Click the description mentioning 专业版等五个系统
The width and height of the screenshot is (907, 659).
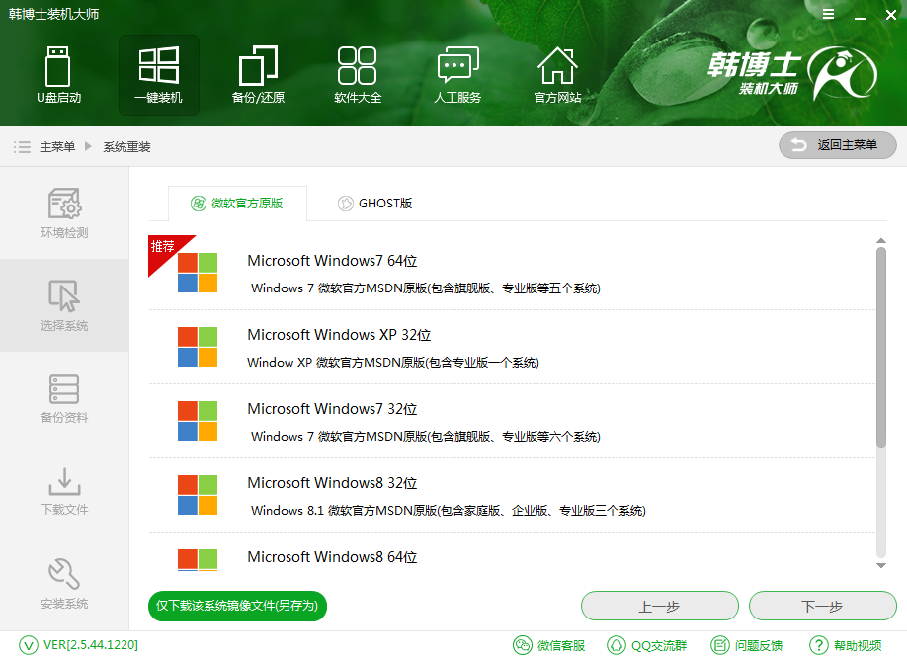click(x=426, y=288)
